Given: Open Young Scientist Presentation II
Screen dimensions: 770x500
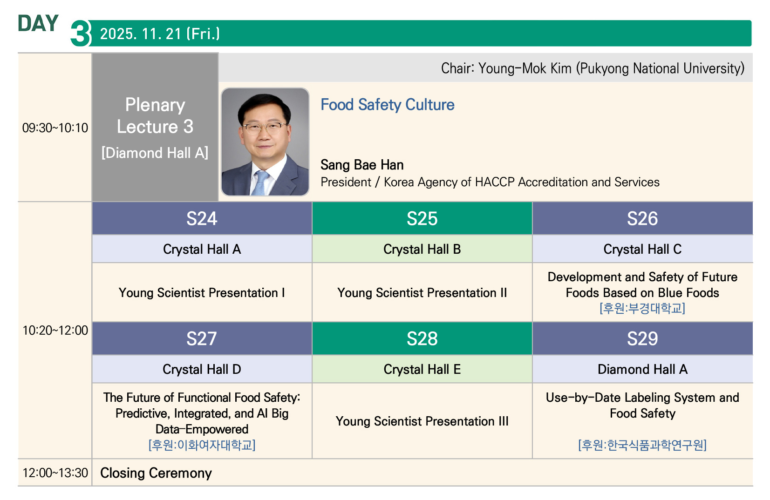Looking at the screenshot, I should coord(422,293).
